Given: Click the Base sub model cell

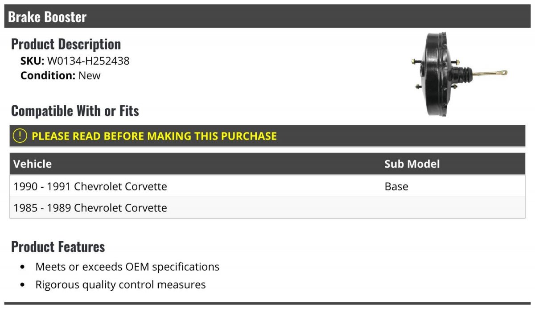Looking at the screenshot, I should tap(396, 186).
